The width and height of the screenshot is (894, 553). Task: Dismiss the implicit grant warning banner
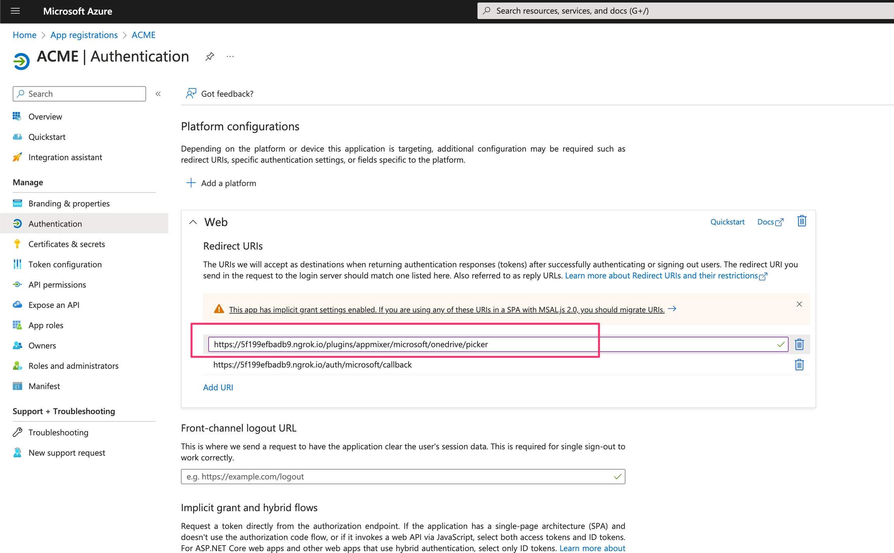click(799, 304)
